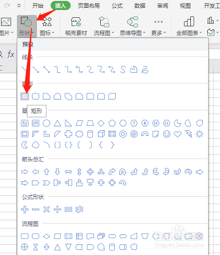220x255 pixels.
Task: Select the oval basic shape
Action: pyautogui.click(x=46, y=123)
